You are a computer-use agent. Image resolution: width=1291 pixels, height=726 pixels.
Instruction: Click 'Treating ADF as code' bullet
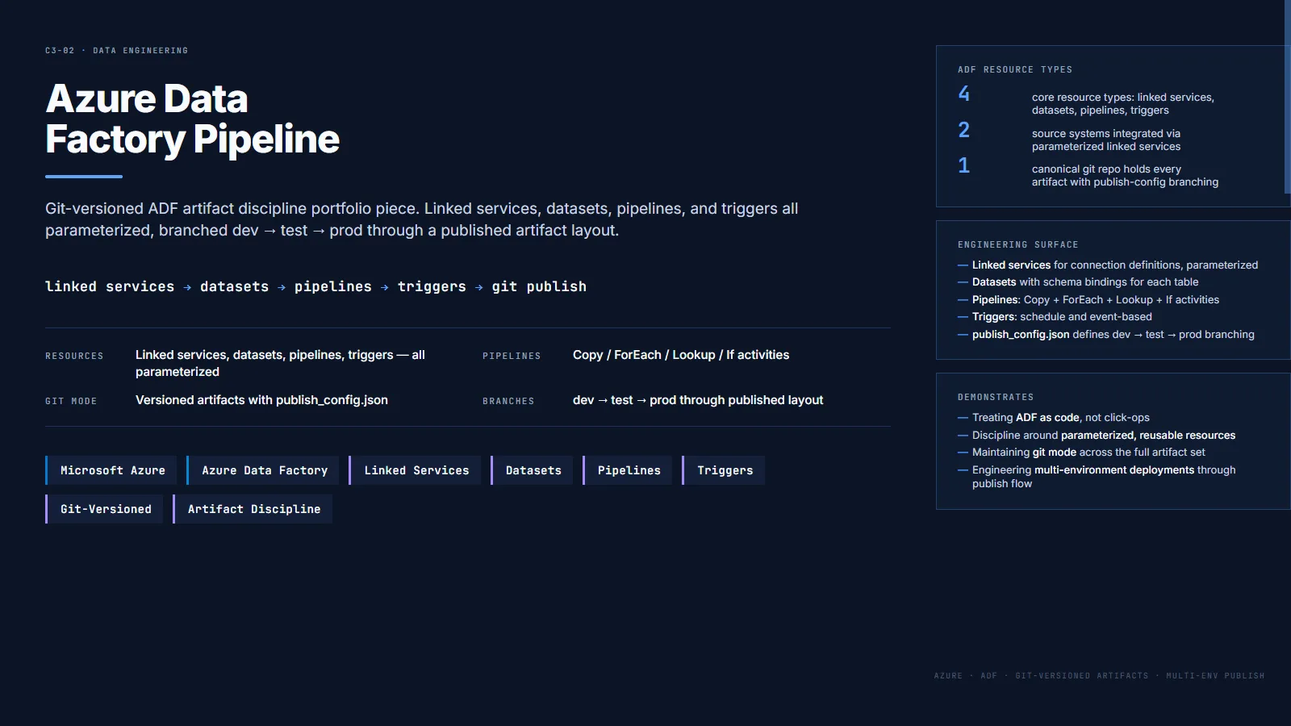pyautogui.click(x=1054, y=418)
